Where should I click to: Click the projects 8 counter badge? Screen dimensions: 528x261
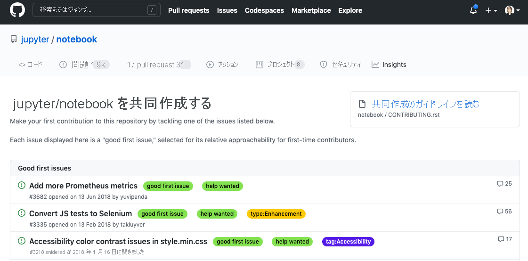tap(299, 65)
